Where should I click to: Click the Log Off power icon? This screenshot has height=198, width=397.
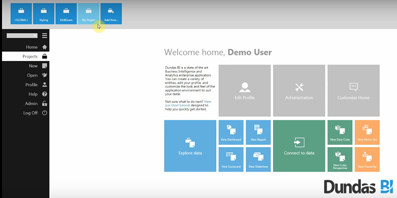[x=45, y=113]
